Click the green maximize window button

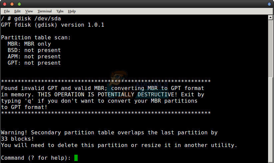click(x=19, y=4)
